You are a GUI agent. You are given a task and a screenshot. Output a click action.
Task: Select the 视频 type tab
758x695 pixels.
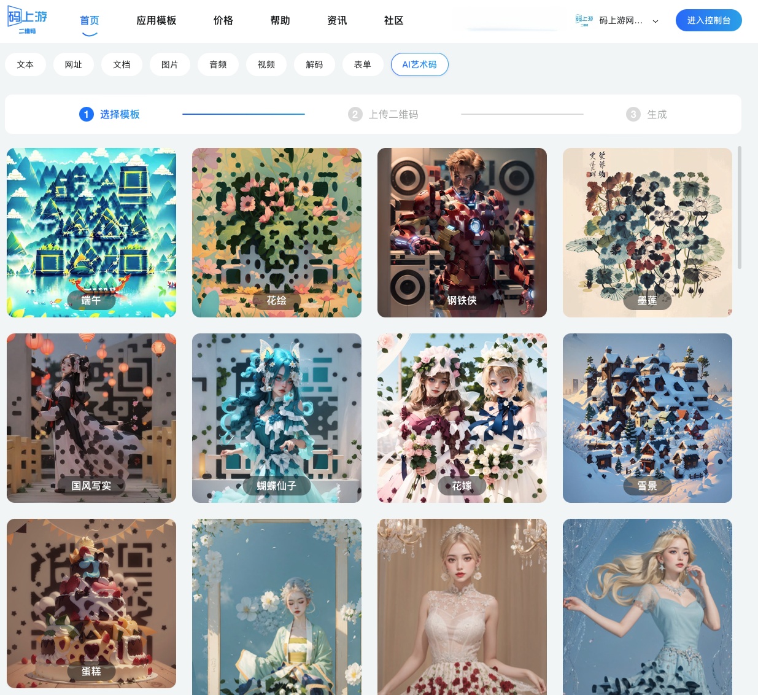coord(266,64)
